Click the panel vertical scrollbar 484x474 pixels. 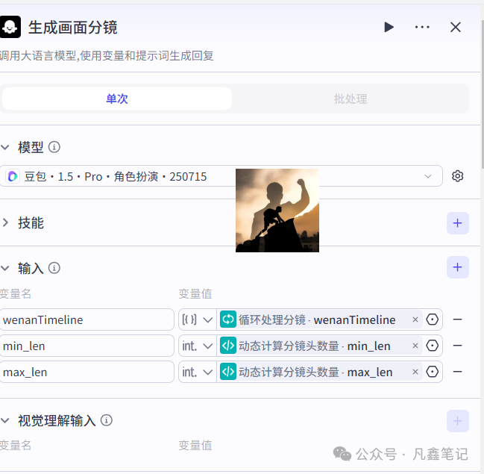[483, 94]
